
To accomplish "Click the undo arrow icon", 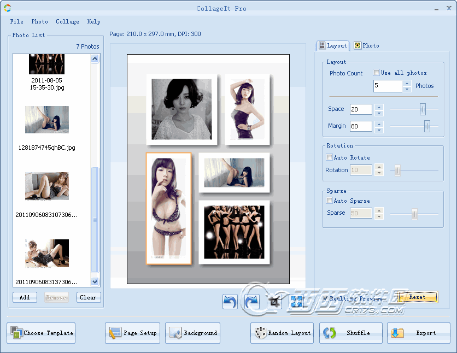I will [230, 301].
